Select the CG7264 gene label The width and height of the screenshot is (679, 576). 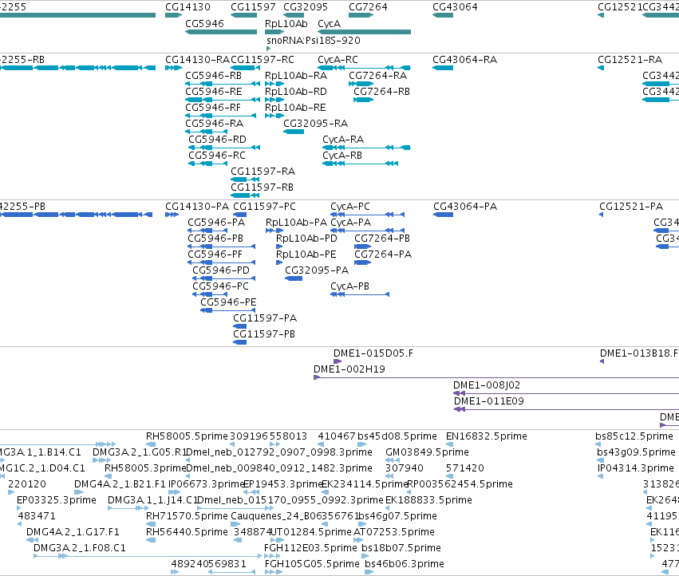(368, 7)
